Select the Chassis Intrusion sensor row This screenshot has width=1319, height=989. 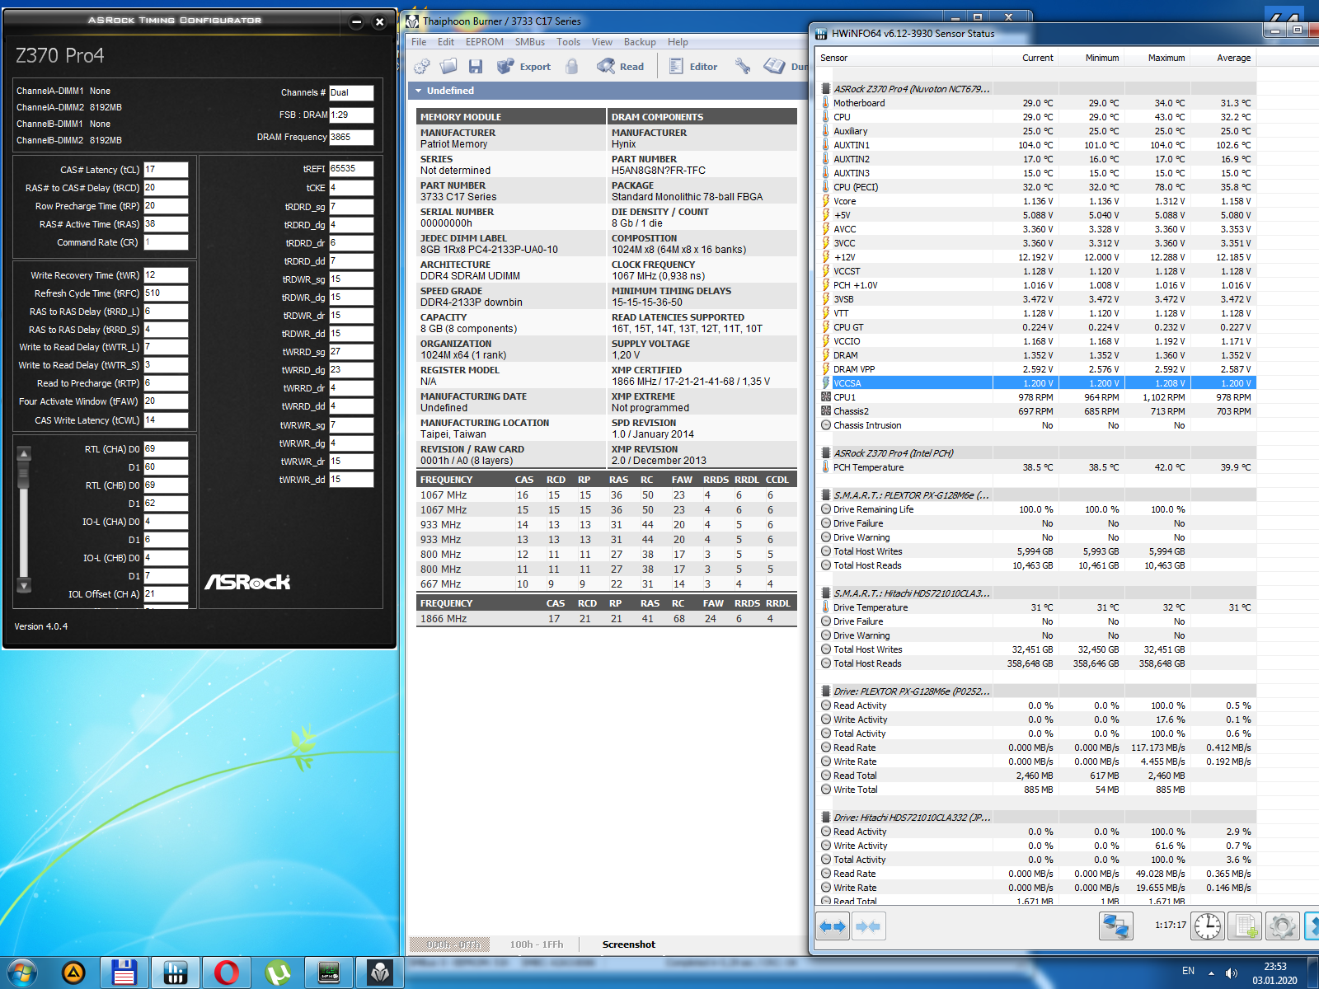tap(1036, 425)
